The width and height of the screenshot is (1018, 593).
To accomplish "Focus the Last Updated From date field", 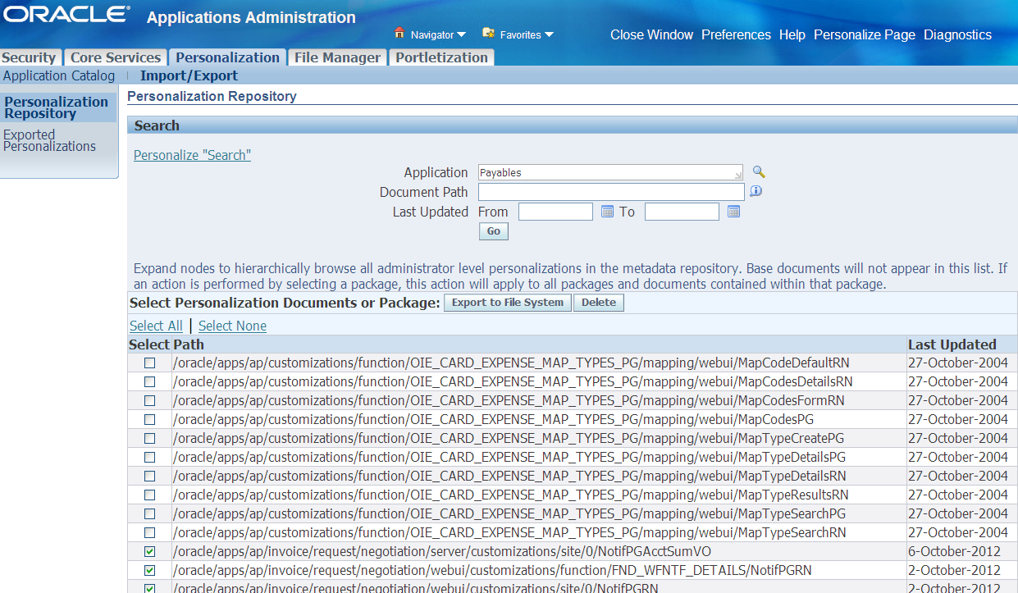I will (x=555, y=212).
